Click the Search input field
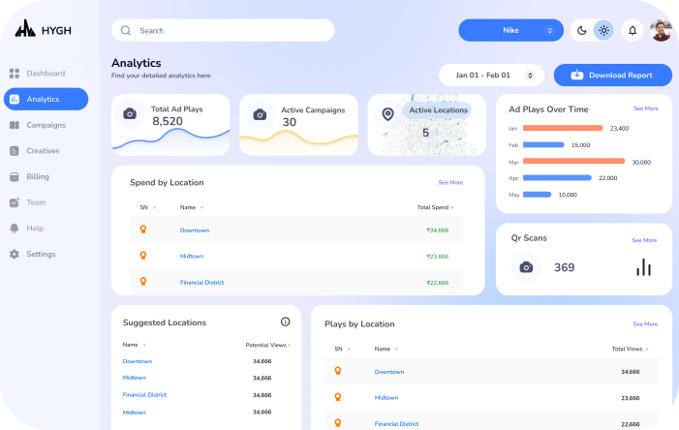The height and width of the screenshot is (430, 679). 223,30
